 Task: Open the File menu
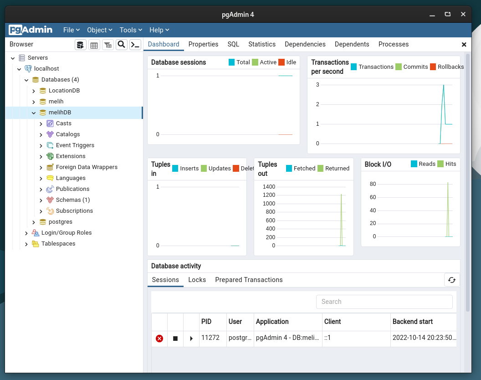pyautogui.click(x=72, y=30)
